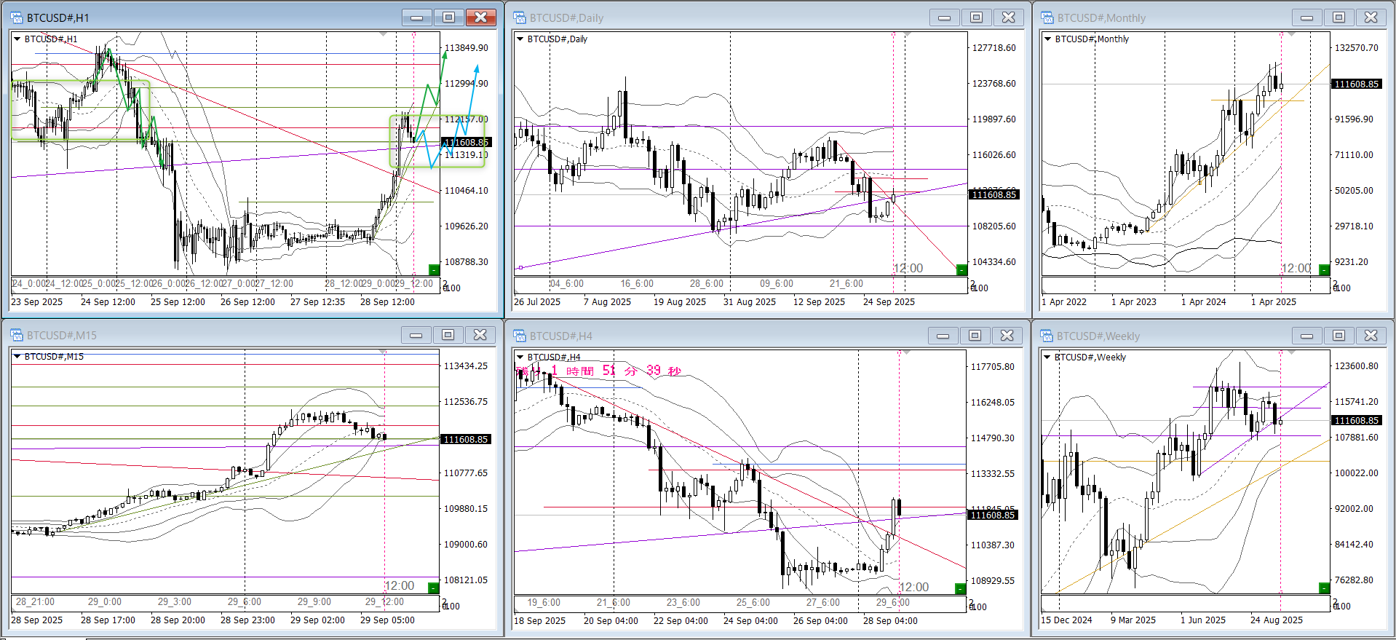1396x640 pixels.
Task: Click green minus square on Weekly chart
Action: click(1324, 588)
